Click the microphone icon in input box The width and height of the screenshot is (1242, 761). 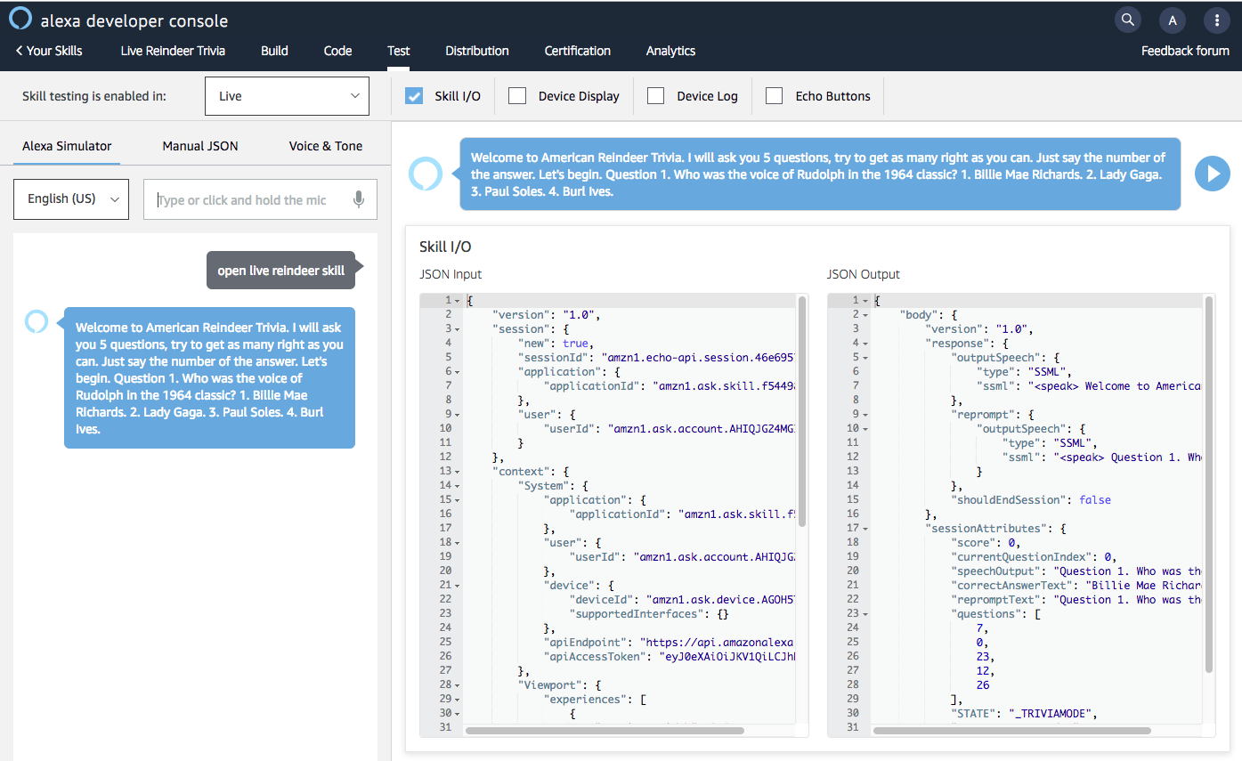click(x=359, y=199)
